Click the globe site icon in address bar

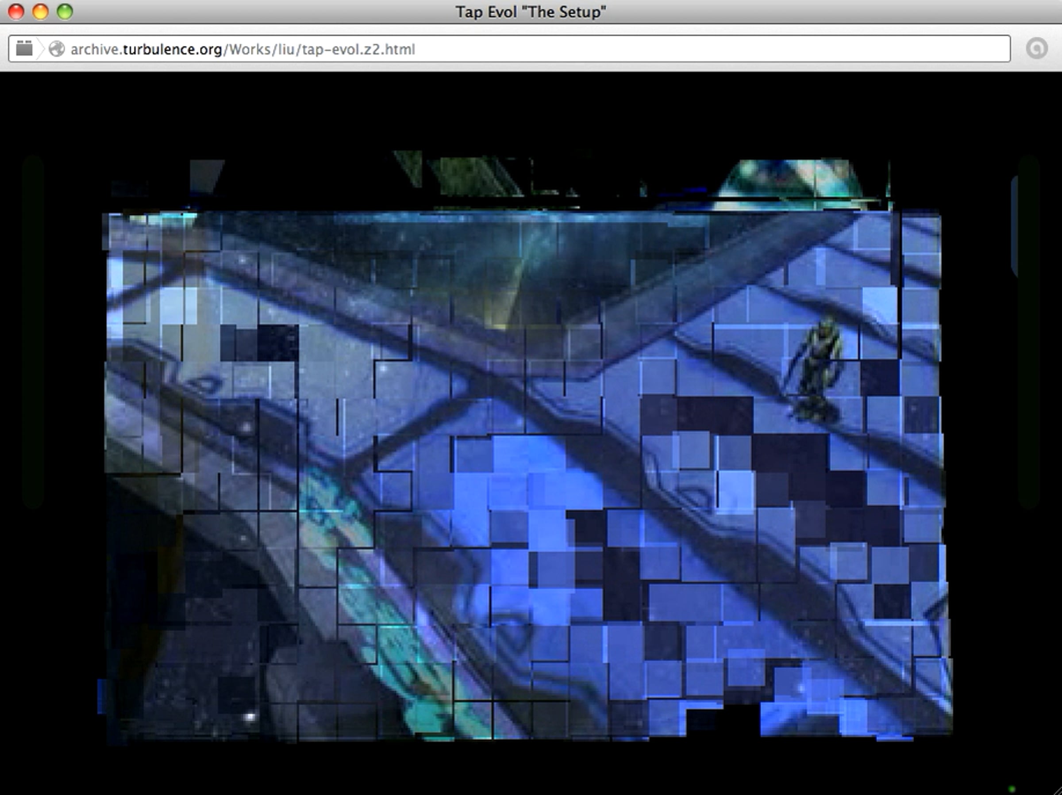pos(57,49)
